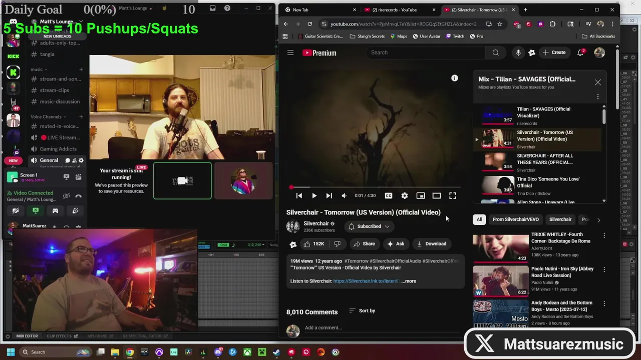
Task: Mute the YouTube player volume
Action: point(344,196)
